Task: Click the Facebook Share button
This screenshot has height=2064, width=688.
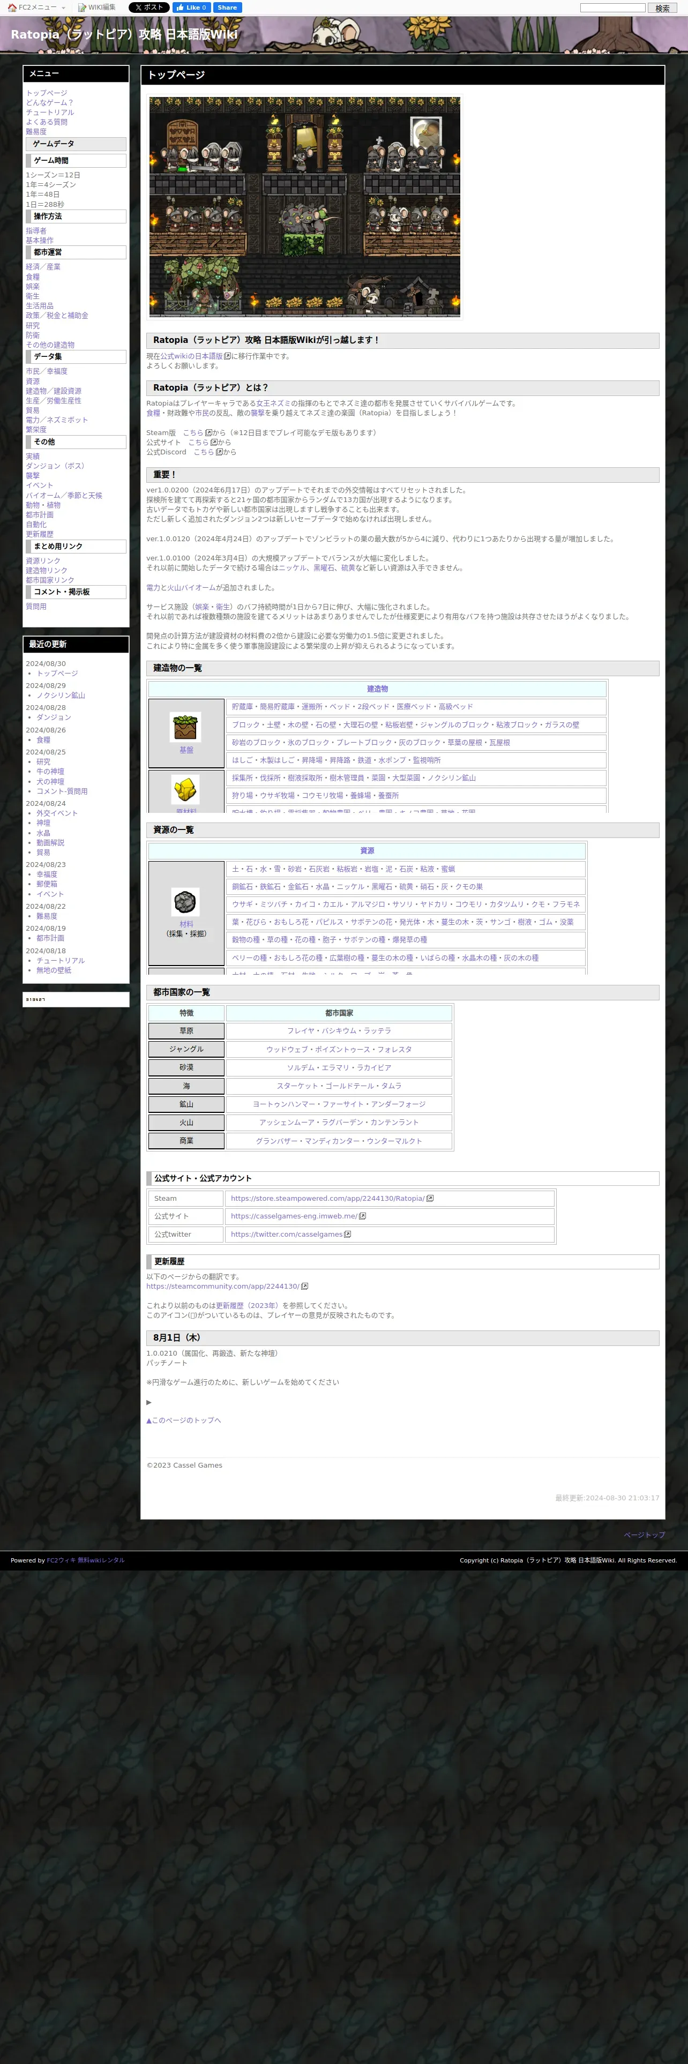Action: [x=228, y=7]
